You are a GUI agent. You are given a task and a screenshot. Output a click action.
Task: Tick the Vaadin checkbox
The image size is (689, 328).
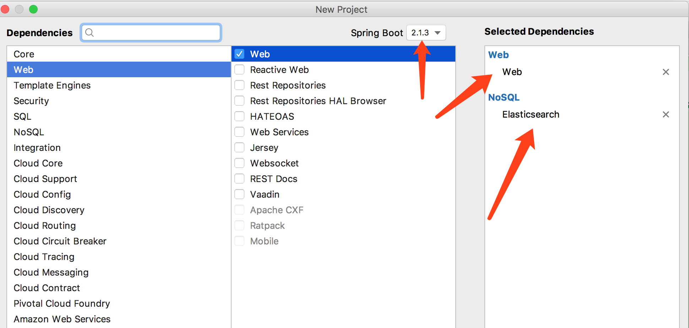[x=239, y=194]
